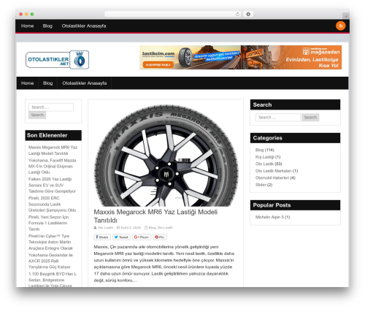
Task: Share the post on Google Plus
Action: tap(142, 237)
